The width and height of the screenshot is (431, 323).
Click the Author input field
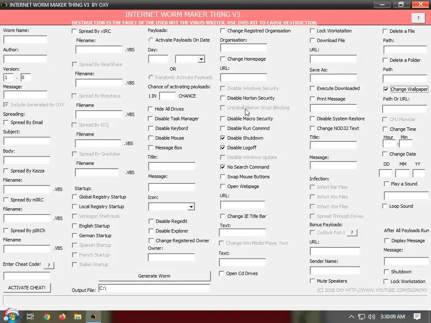coord(25,59)
